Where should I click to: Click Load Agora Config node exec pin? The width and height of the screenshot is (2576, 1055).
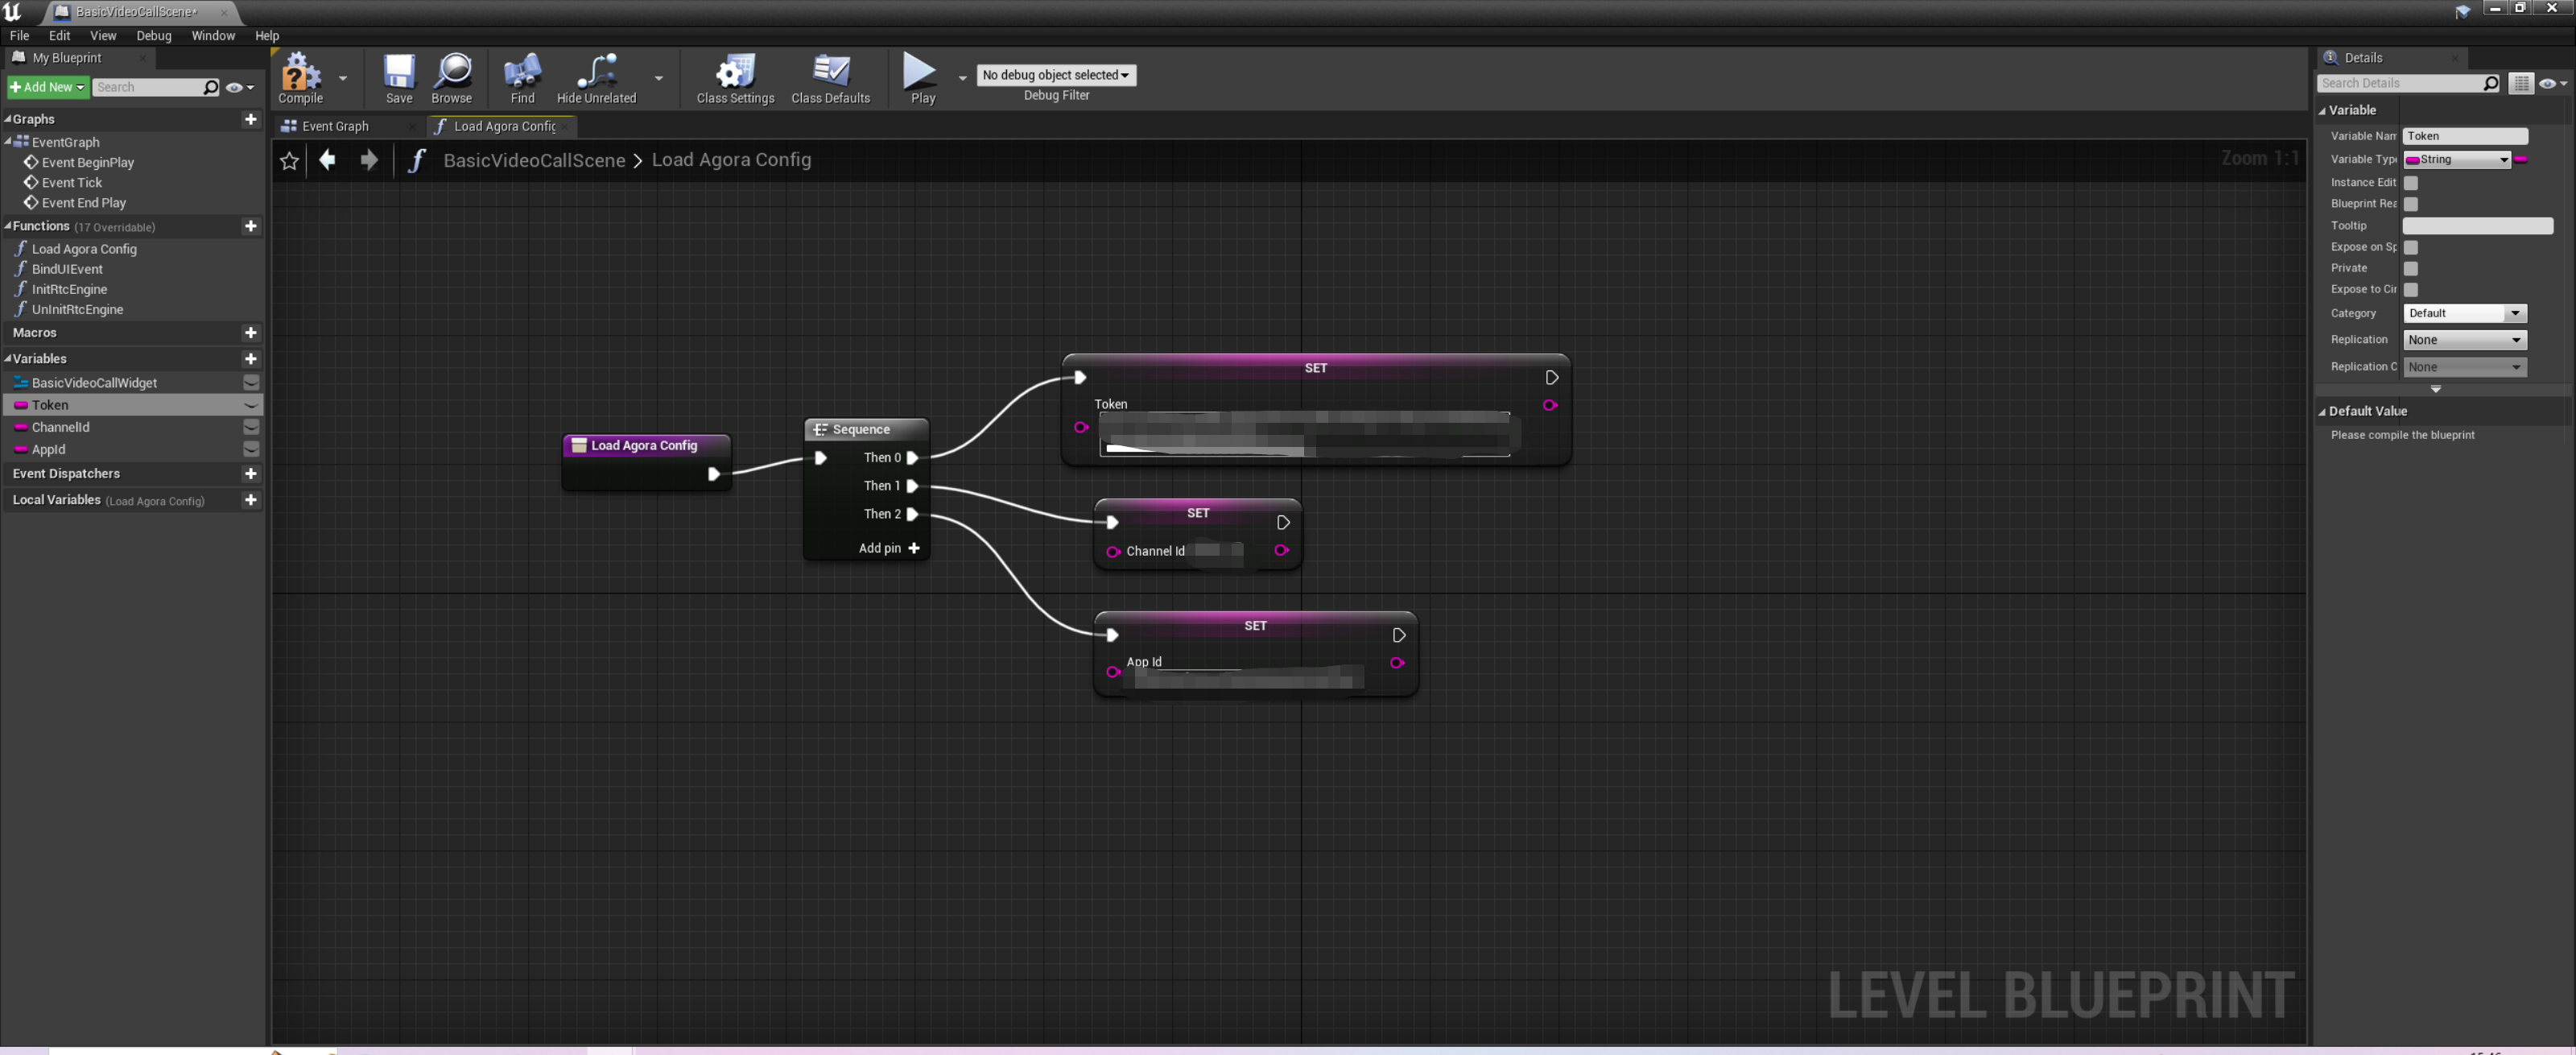(x=713, y=474)
